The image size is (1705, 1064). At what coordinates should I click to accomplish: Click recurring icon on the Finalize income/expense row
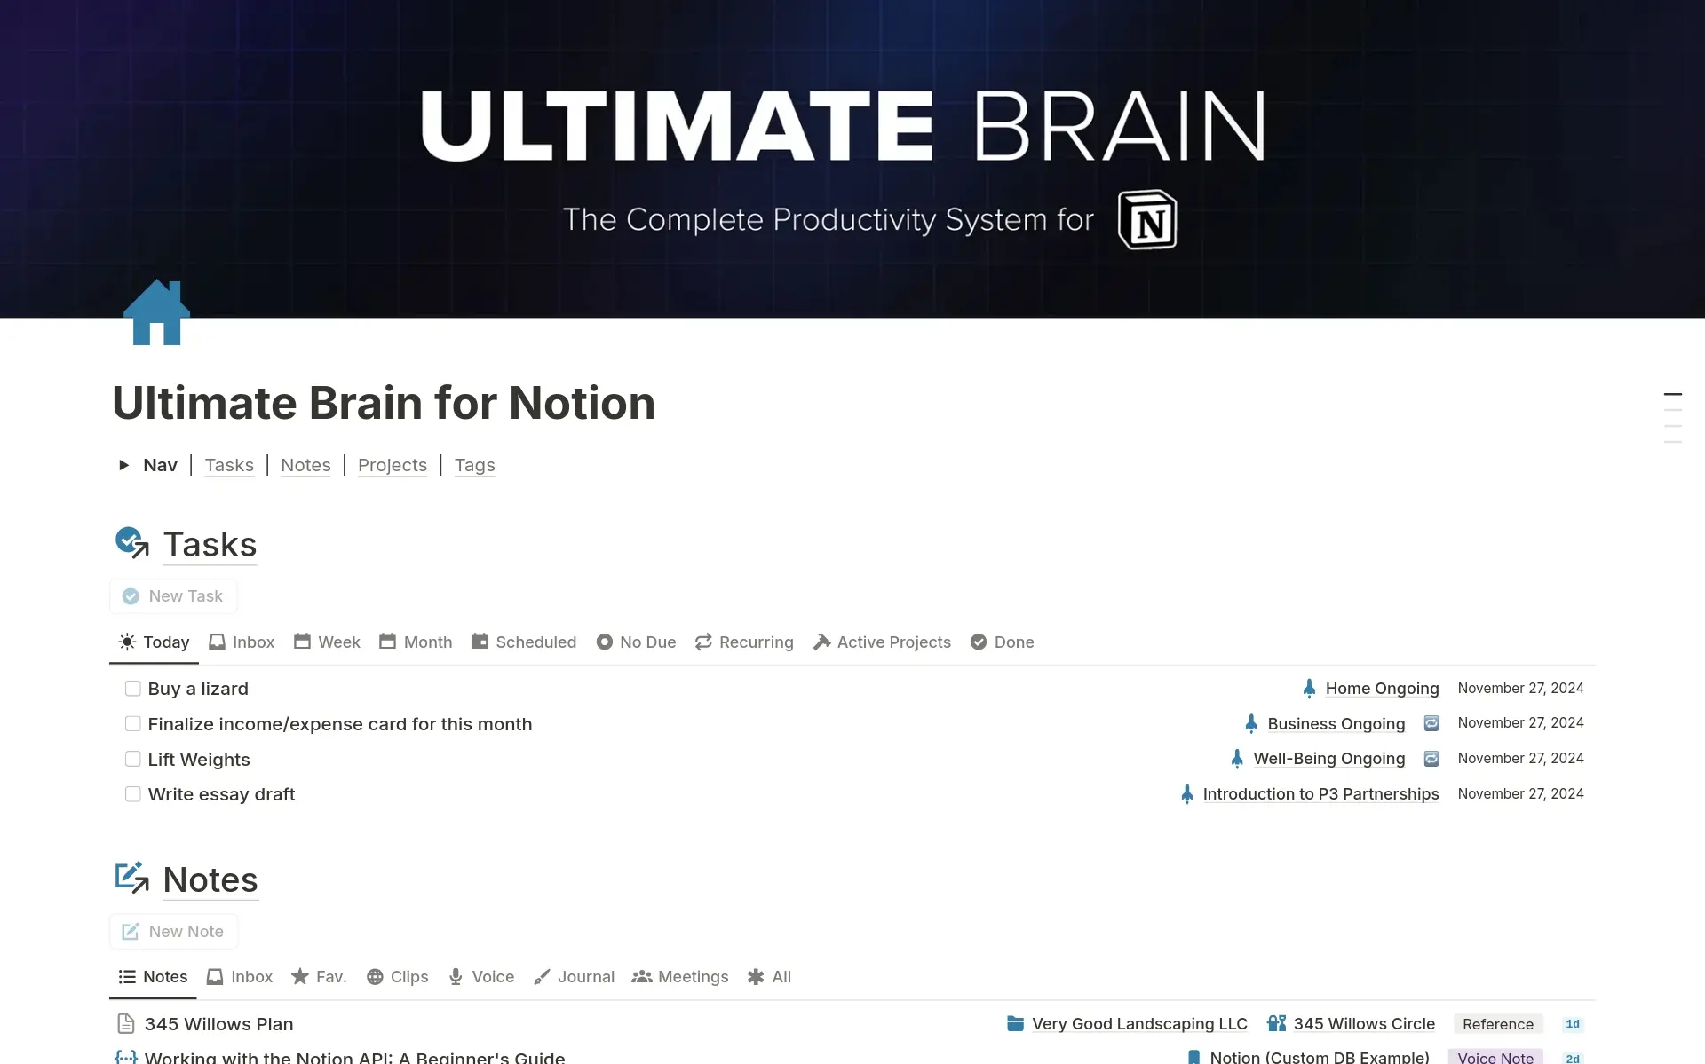[1431, 723]
